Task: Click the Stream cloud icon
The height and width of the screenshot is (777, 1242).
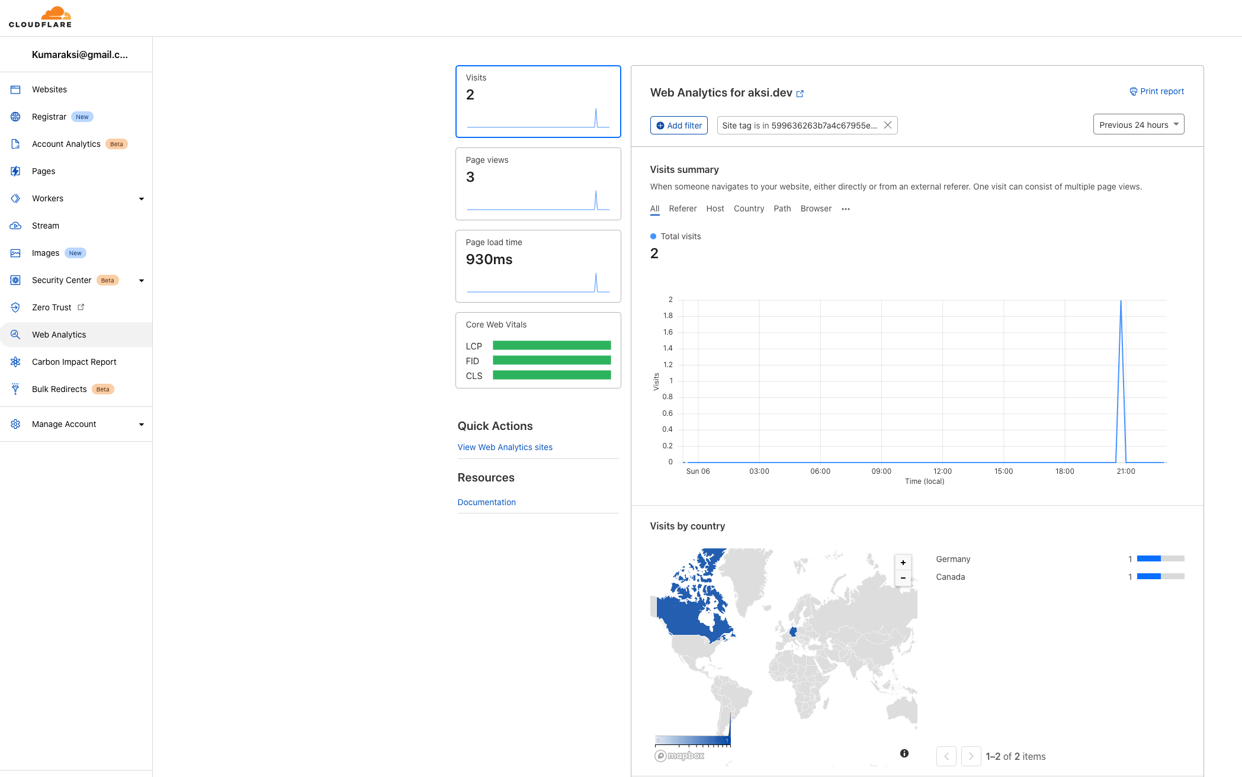Action: (x=15, y=226)
